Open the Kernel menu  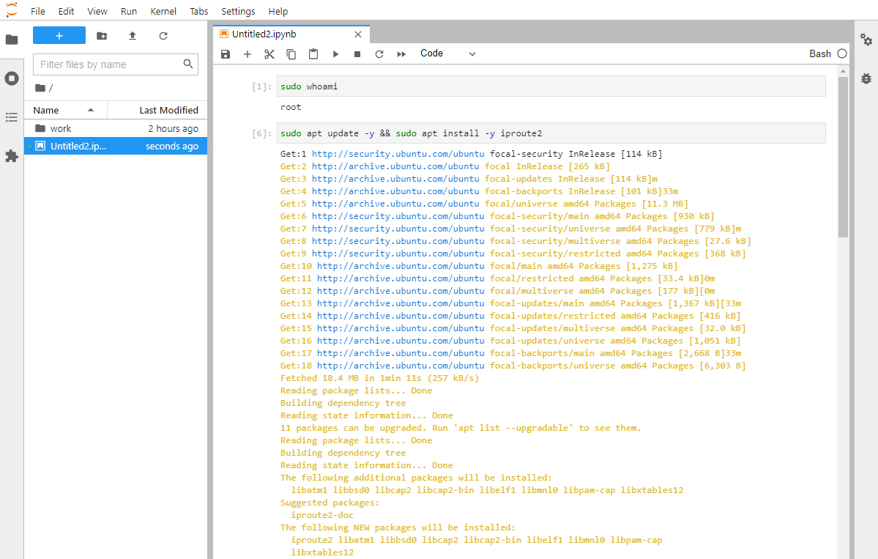(x=163, y=11)
